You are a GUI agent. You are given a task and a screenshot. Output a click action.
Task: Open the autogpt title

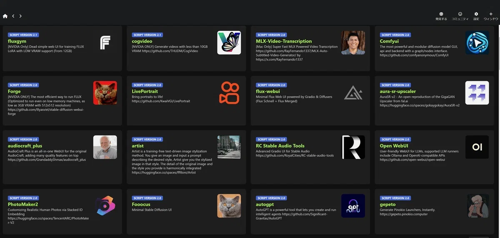point(265,204)
